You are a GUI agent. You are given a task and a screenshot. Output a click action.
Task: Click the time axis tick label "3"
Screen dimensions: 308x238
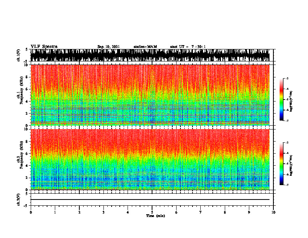(x=103, y=212)
